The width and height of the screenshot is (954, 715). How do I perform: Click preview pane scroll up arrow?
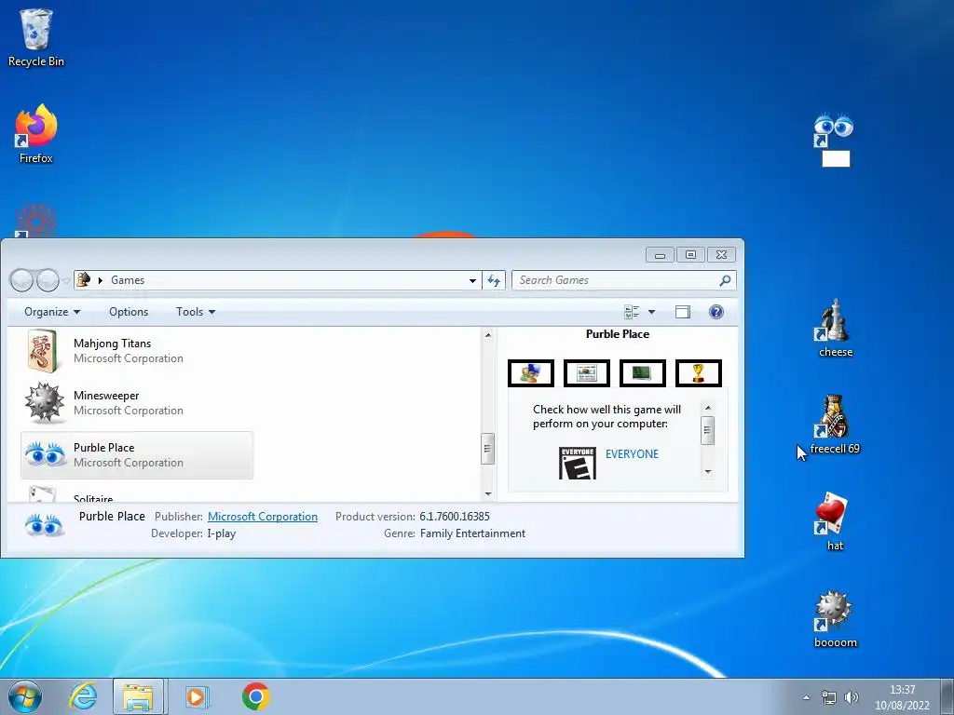click(707, 408)
